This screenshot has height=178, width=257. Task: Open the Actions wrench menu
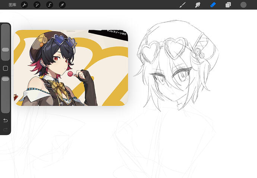coord(24,5)
